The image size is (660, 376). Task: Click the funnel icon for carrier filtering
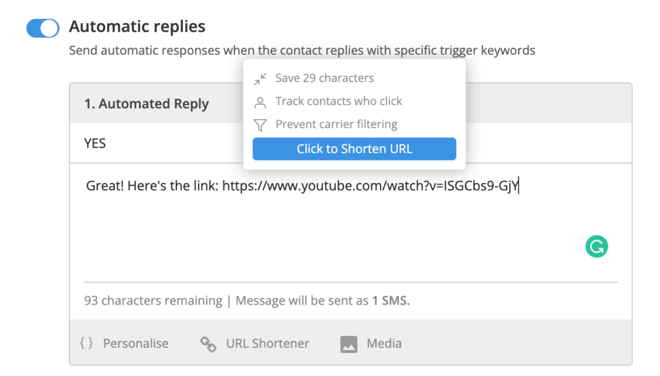point(260,125)
